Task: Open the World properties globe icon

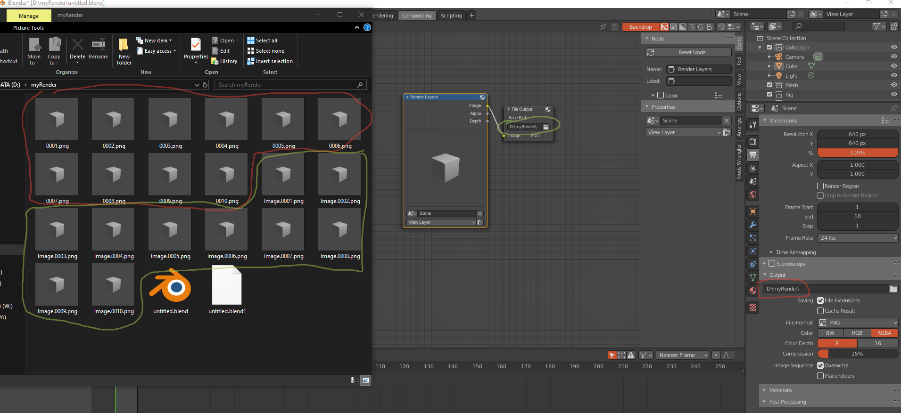Action: (753, 194)
